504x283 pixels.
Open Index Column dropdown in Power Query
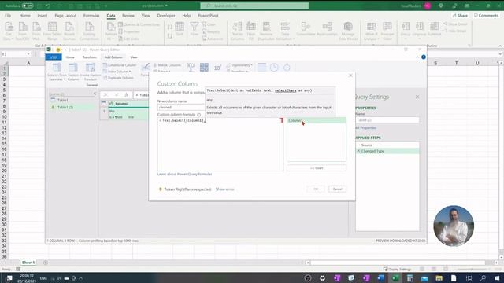coord(117,72)
